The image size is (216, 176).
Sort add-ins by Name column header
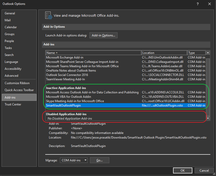tap(93, 53)
